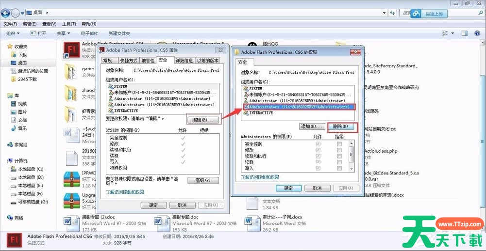This screenshot has height=251, width=486.
Task: Expand the 组织 dropdown in toolbar
Action: click(13, 33)
